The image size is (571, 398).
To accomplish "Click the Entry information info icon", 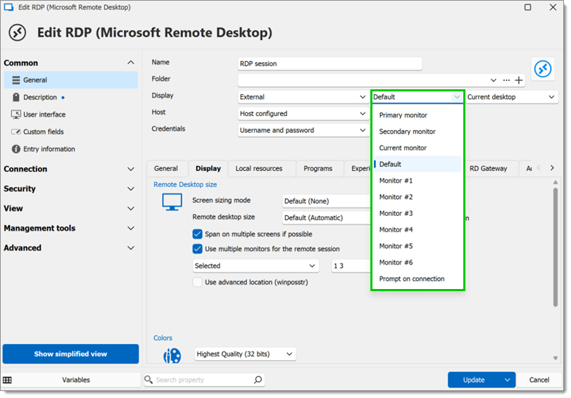I will coord(15,149).
